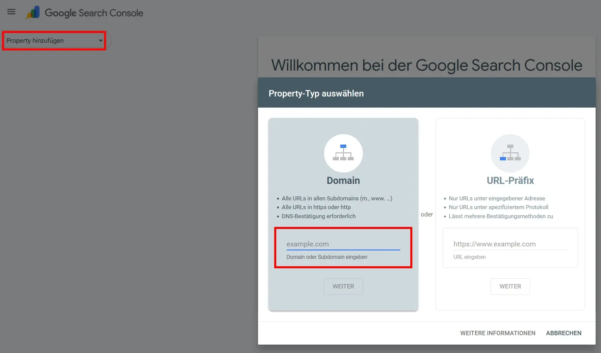The height and width of the screenshot is (353, 601).
Task: Click WEITER under the URL-Präfix field
Action: [510, 286]
